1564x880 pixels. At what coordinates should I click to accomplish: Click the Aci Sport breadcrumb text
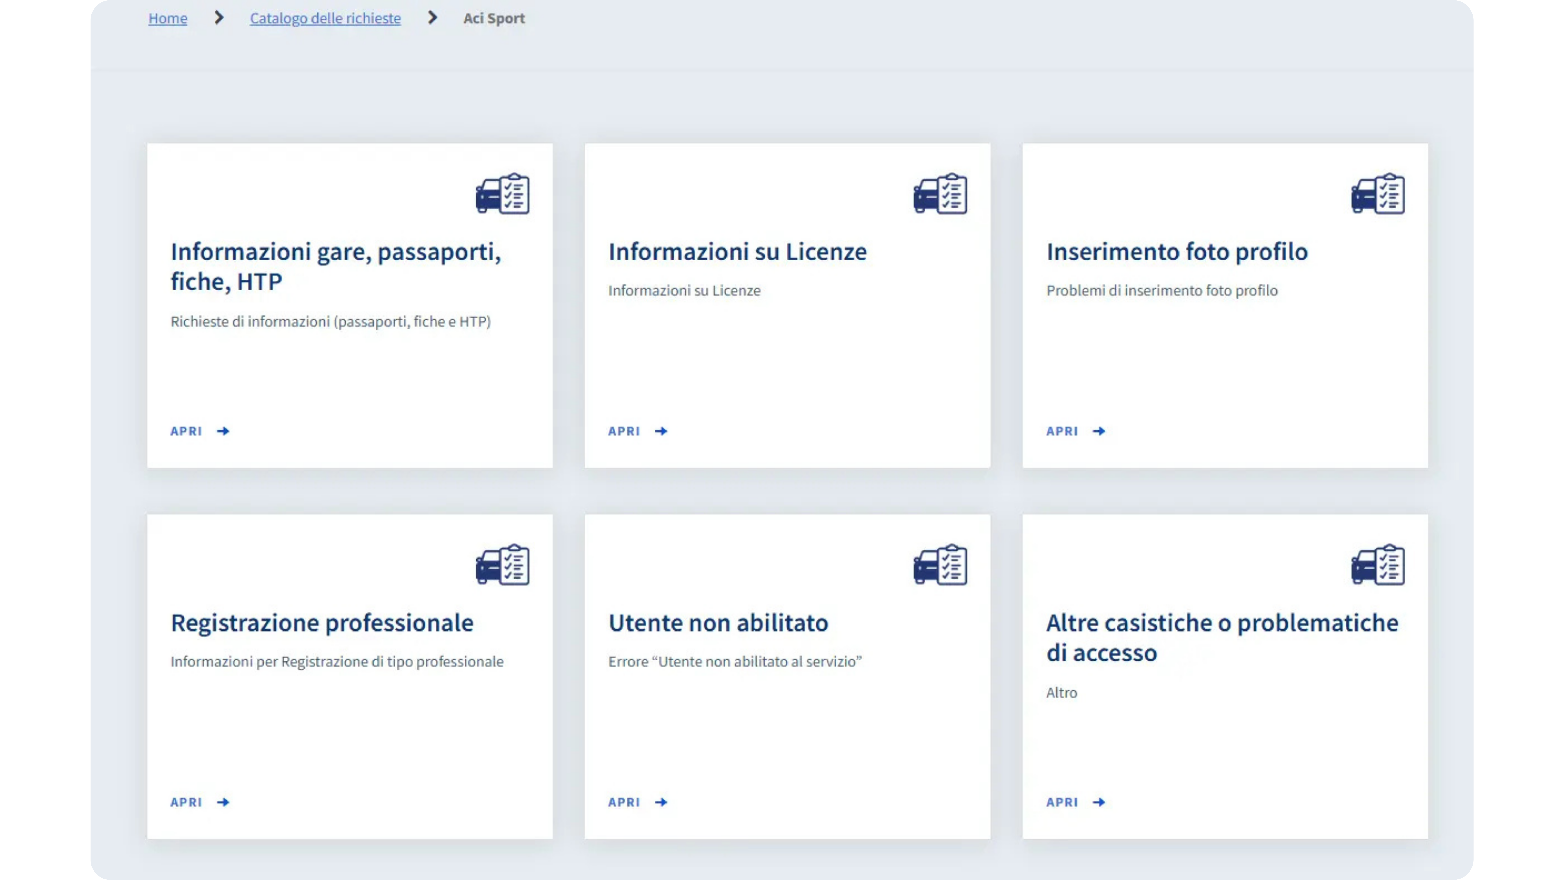click(494, 18)
